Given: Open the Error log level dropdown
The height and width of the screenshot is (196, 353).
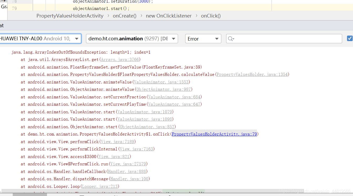Looking at the screenshot, I should click(x=203, y=39).
